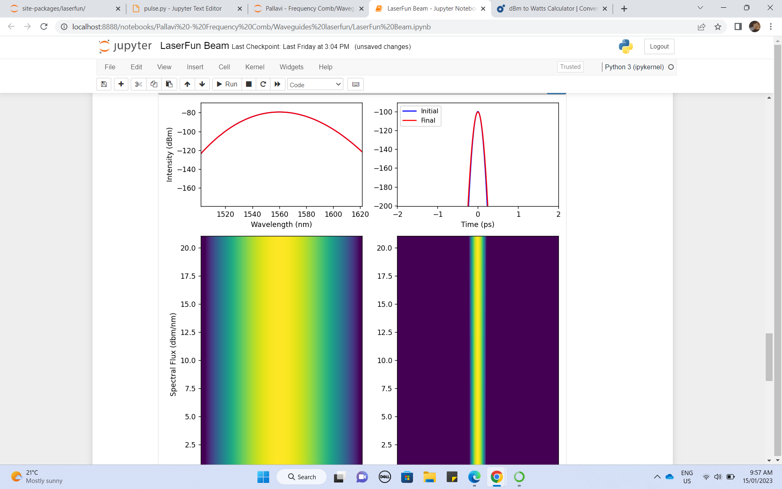Open the Kernel menu

coord(255,67)
